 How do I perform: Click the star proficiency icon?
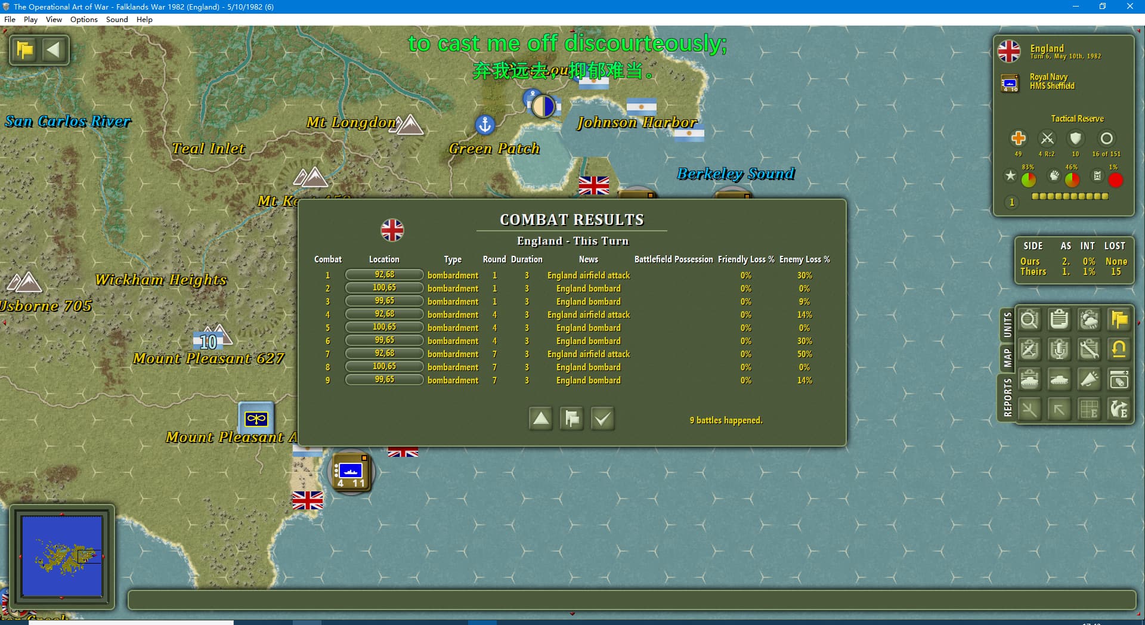[1010, 175]
